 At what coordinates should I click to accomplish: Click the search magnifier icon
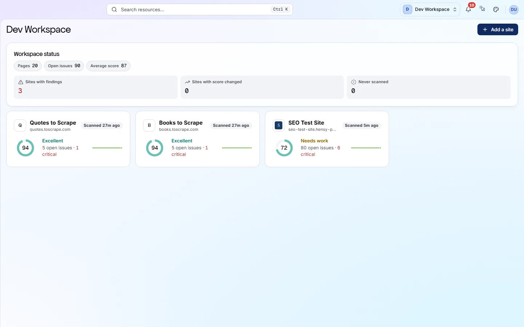[x=114, y=9]
